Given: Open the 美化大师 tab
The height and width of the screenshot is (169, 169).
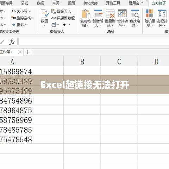Looking at the screenshot, I should click(90, 3).
